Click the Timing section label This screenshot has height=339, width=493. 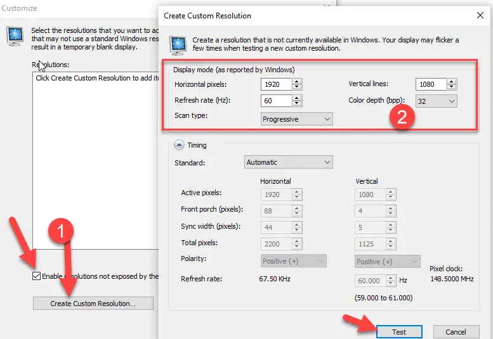(197, 145)
